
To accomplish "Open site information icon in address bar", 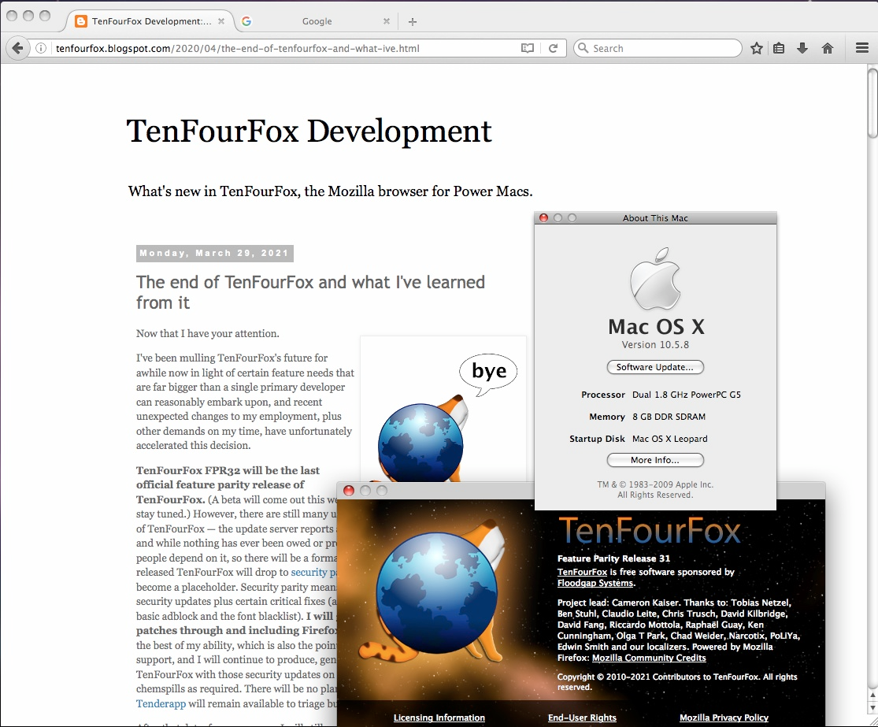I will 40,48.
